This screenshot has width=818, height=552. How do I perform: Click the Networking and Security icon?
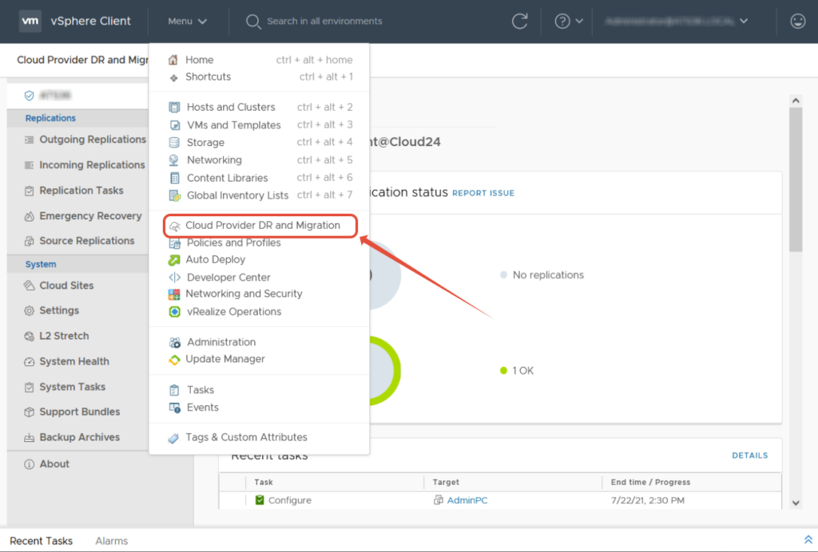click(174, 294)
